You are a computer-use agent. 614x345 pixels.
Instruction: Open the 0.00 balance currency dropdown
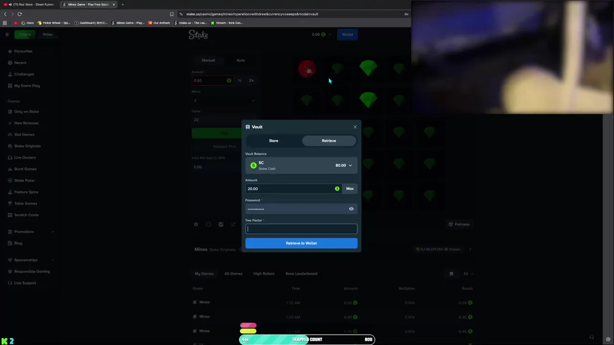click(x=321, y=34)
